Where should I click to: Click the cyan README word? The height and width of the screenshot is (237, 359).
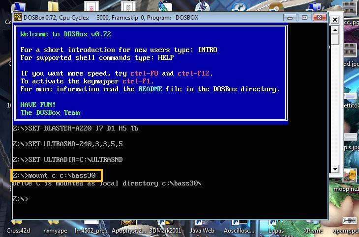[x=150, y=89]
